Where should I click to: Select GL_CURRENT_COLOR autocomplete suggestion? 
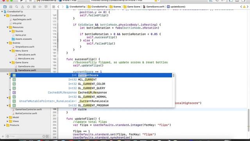(91, 84)
